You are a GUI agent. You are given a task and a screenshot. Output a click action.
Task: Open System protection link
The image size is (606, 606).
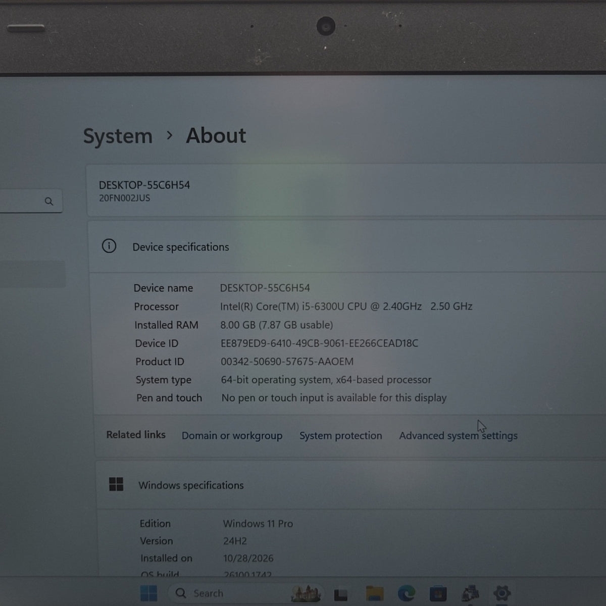coord(341,435)
